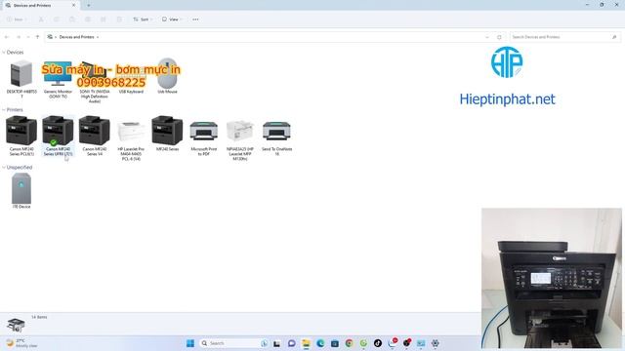Open the Sort dropdown in toolbar
This screenshot has height=351, width=625.
coord(143,19)
